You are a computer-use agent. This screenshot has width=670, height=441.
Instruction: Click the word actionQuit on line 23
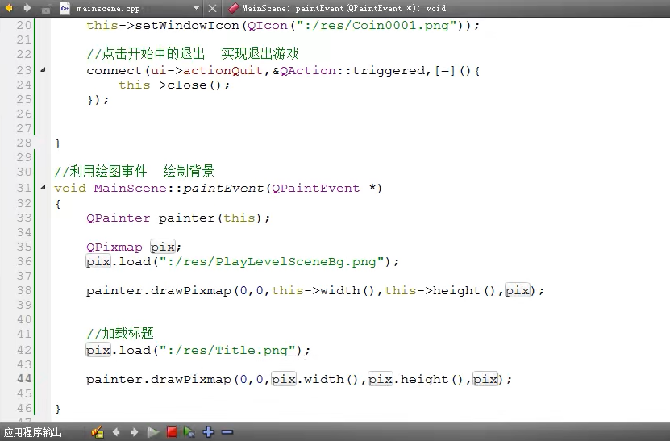[223, 70]
